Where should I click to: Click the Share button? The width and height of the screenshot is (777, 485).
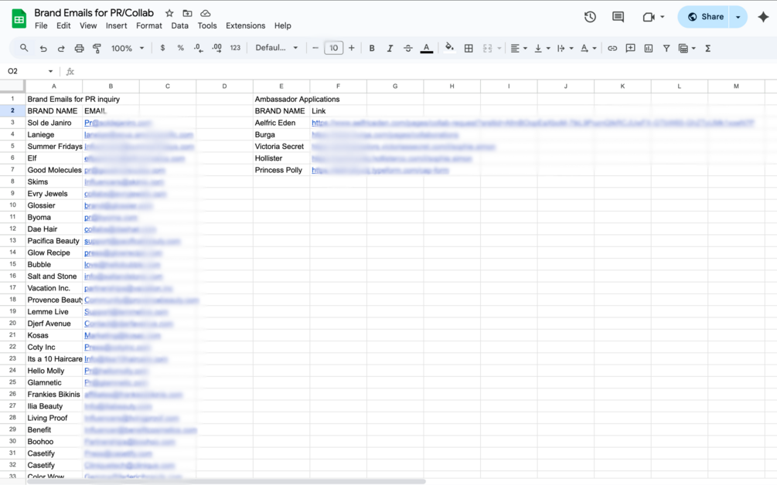pyautogui.click(x=704, y=17)
